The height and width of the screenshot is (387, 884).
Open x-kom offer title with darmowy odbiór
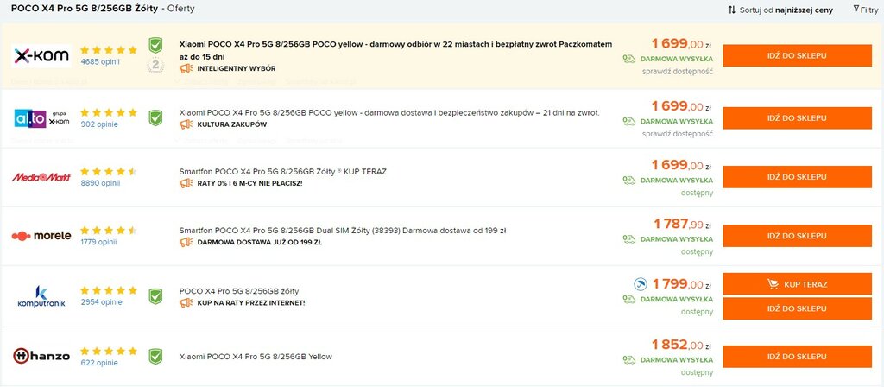[x=395, y=50]
